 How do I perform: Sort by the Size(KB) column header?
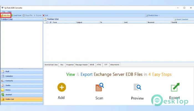(x=182, y=22)
